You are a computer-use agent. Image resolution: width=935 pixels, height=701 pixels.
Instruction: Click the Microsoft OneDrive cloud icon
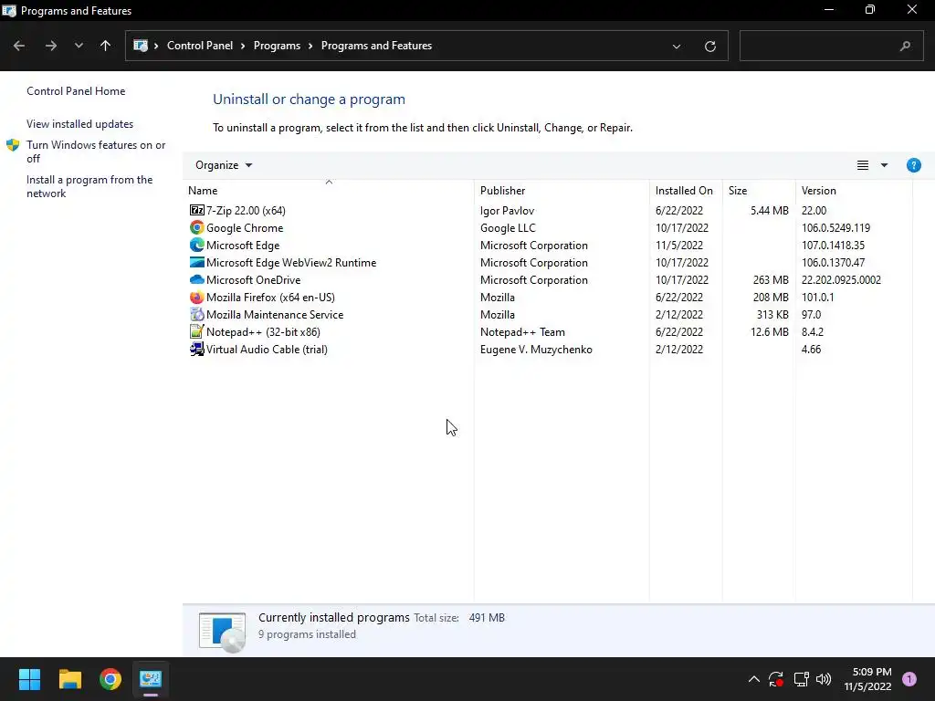197,279
